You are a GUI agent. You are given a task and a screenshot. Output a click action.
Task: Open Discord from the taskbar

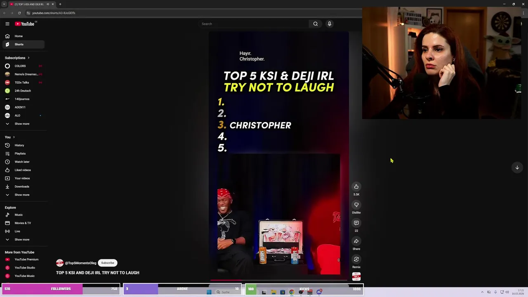click(319, 292)
